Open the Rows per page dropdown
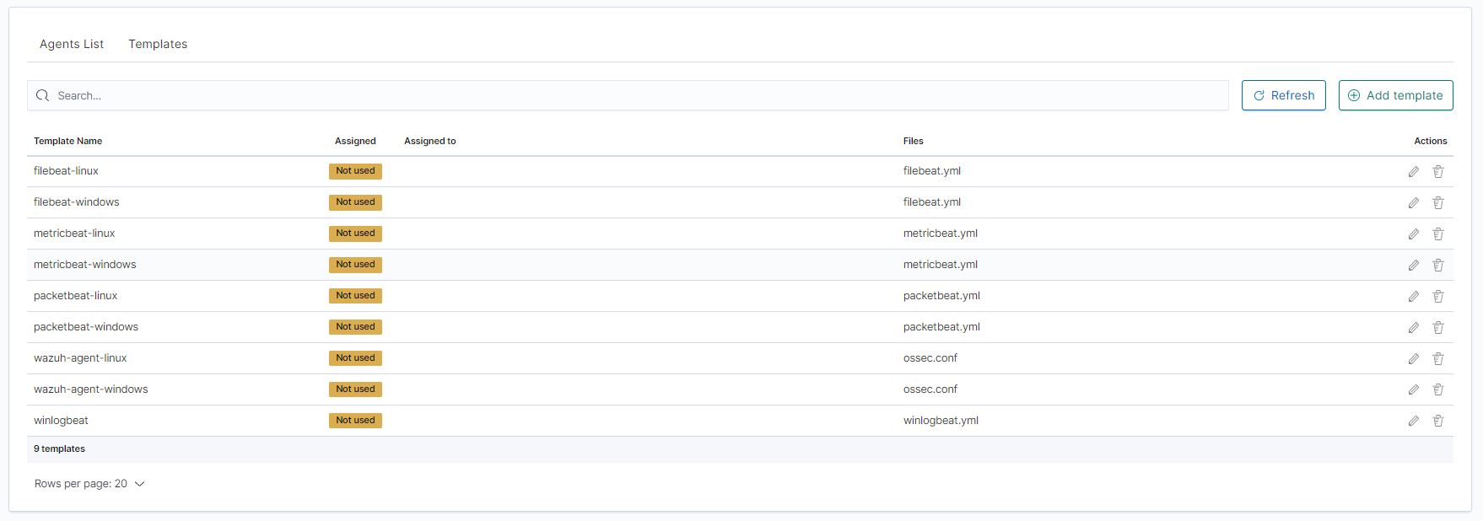The height and width of the screenshot is (521, 1483). [x=89, y=484]
